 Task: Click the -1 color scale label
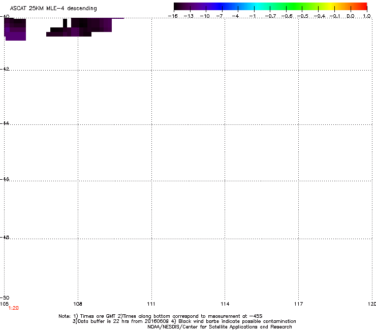click(x=252, y=16)
